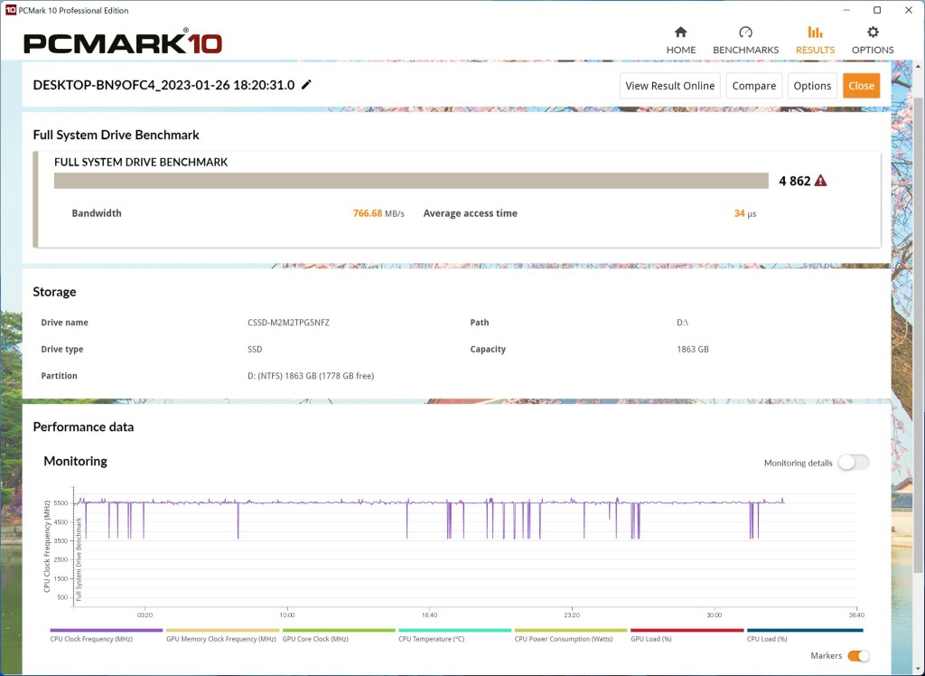The height and width of the screenshot is (676, 925).
Task: Click the Storage section heading
Action: click(54, 292)
